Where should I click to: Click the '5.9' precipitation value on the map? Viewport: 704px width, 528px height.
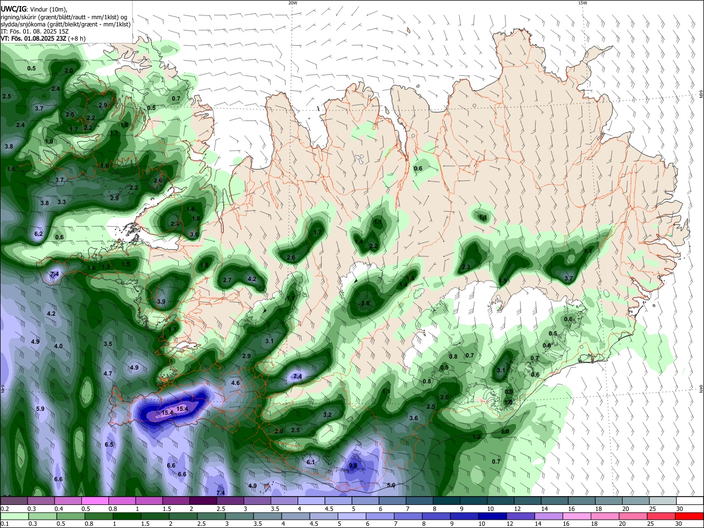(x=40, y=409)
